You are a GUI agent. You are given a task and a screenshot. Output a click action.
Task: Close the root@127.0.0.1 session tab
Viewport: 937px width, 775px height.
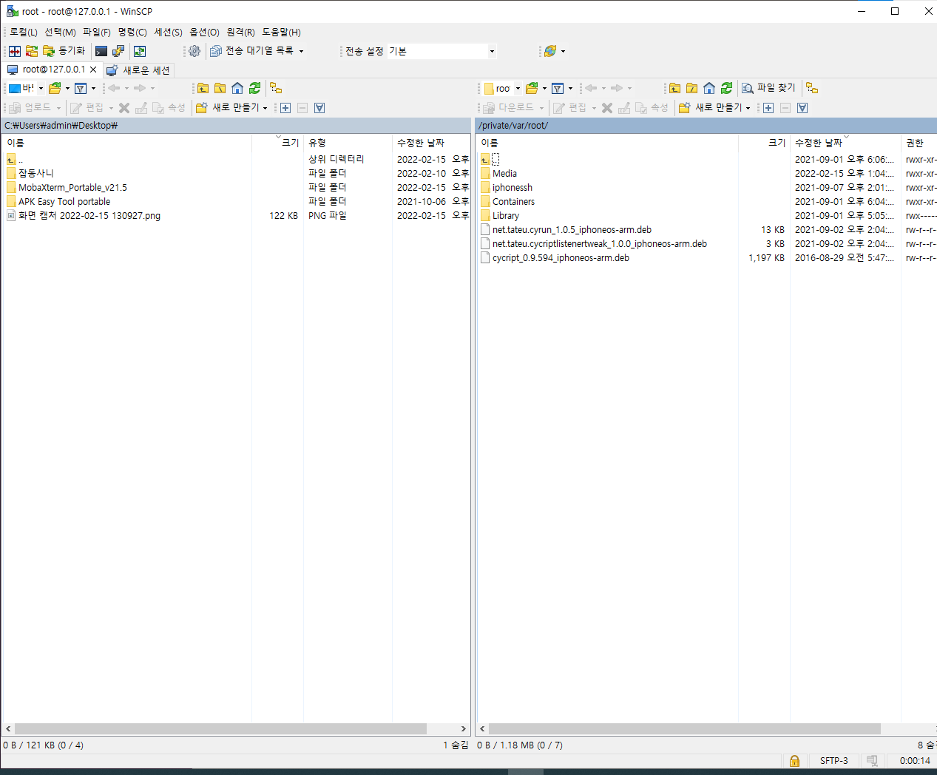click(x=93, y=70)
